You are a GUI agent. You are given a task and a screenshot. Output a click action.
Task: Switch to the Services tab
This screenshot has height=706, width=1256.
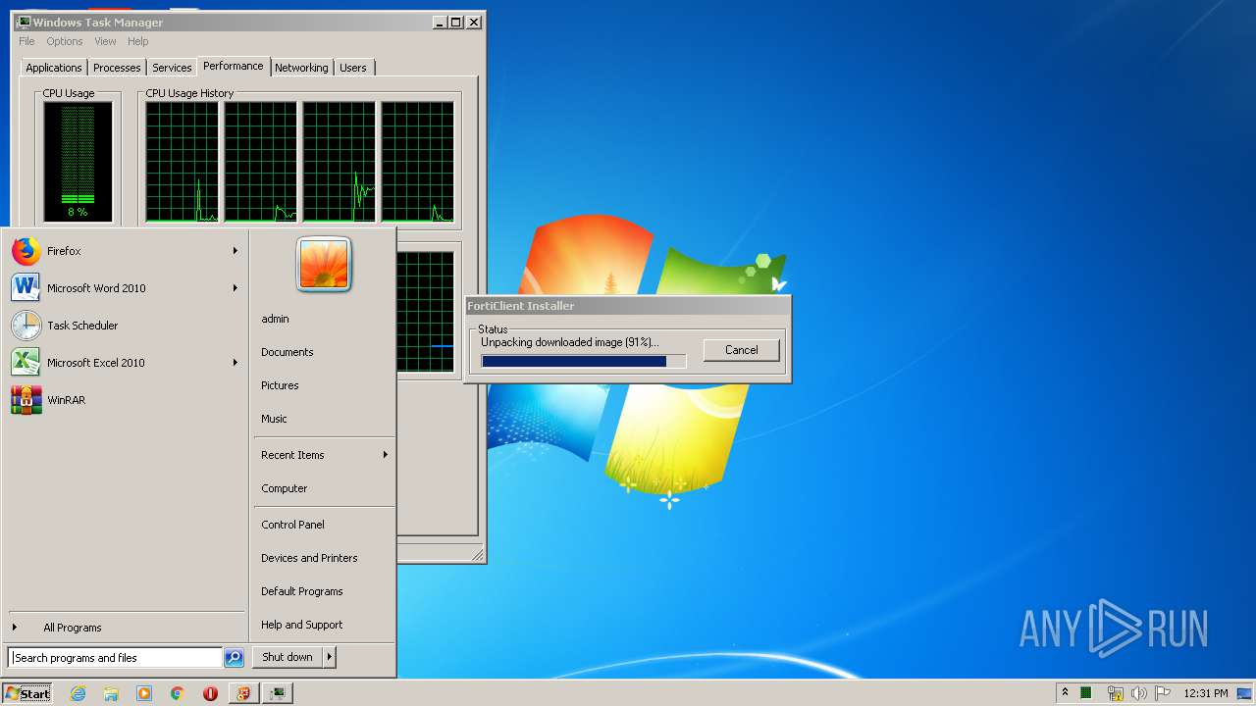pos(172,68)
